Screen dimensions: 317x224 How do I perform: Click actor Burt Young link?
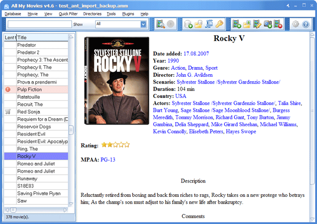coord(165,110)
